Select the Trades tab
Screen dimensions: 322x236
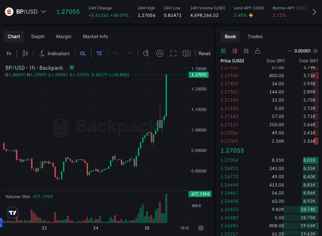tap(255, 36)
